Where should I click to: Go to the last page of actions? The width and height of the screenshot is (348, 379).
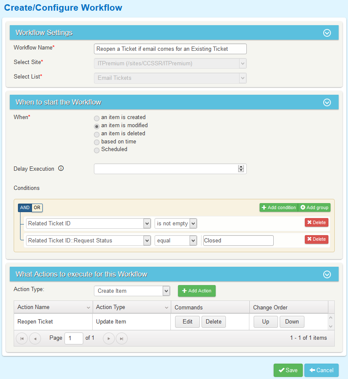(122, 338)
